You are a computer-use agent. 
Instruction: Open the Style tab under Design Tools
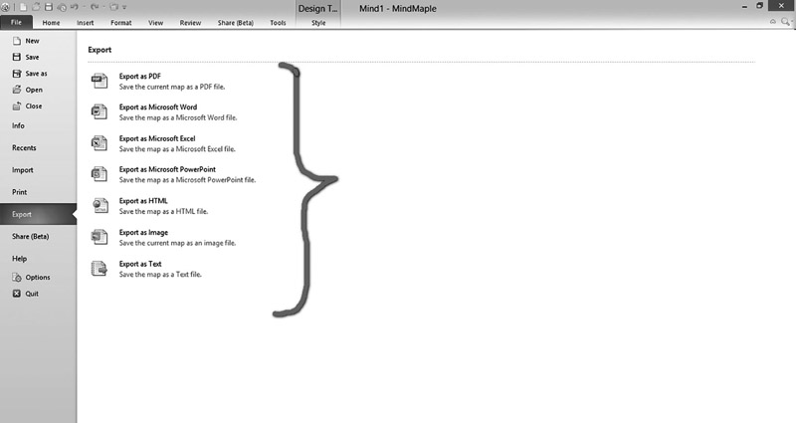point(317,22)
